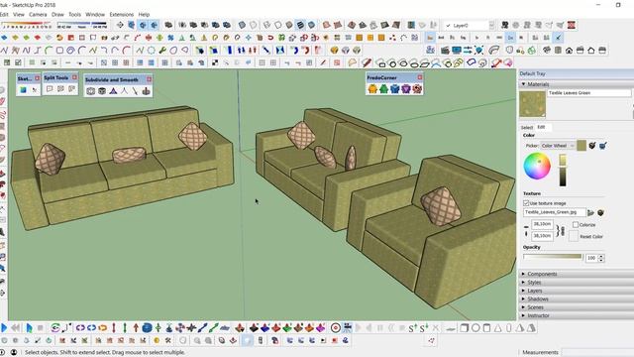Viewport: 634px width, 357px height.
Task: Toggle the Use texture image checkbox
Action: click(526, 203)
